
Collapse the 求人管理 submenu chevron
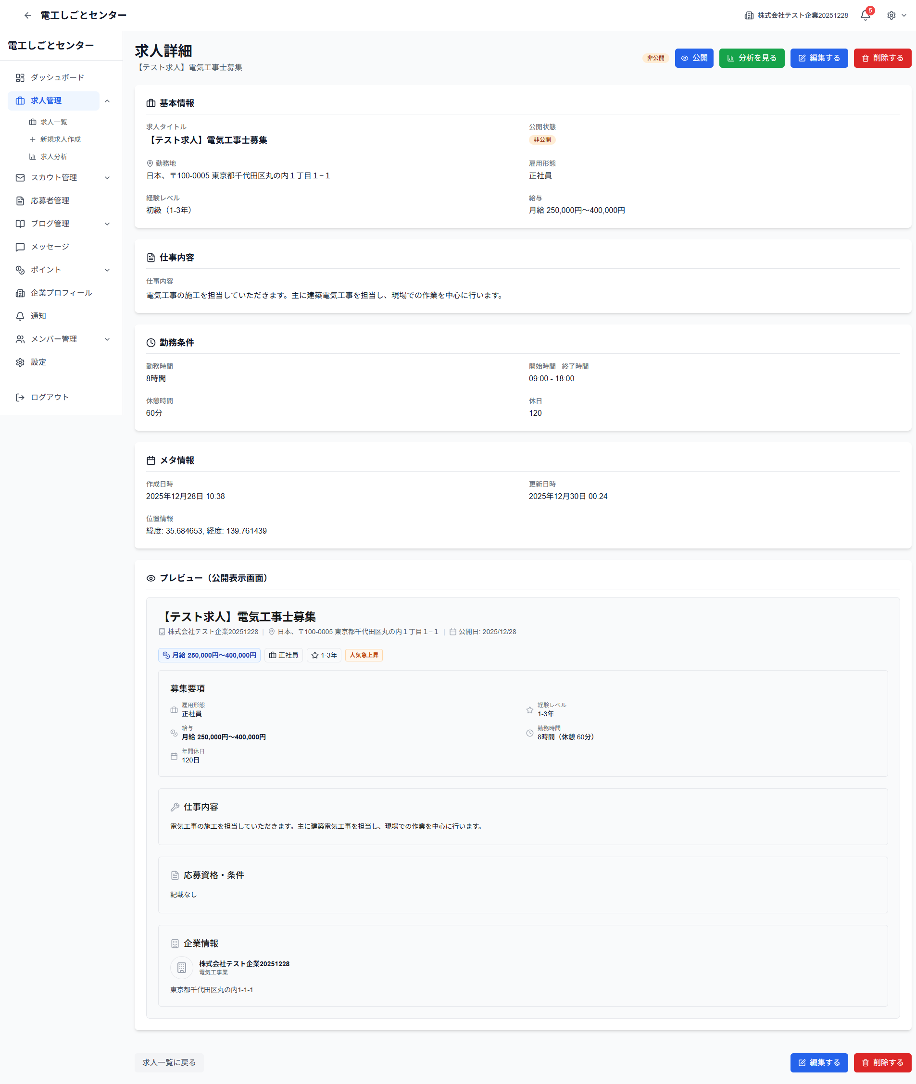click(108, 101)
